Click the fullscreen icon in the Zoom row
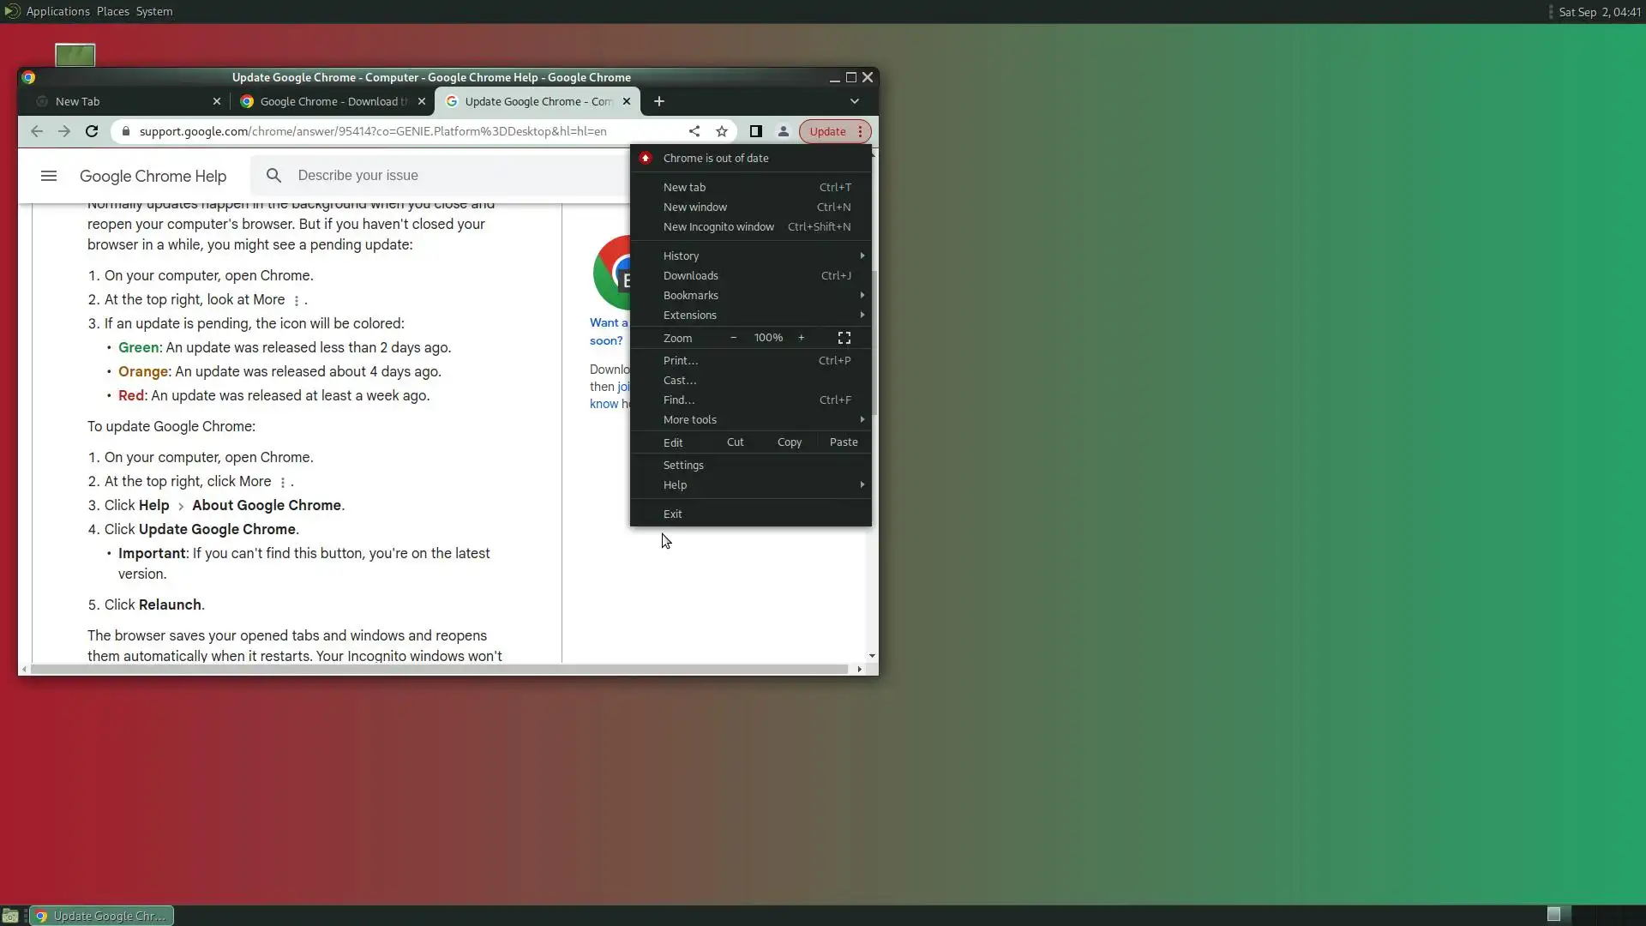The height and width of the screenshot is (926, 1646). pyautogui.click(x=844, y=338)
